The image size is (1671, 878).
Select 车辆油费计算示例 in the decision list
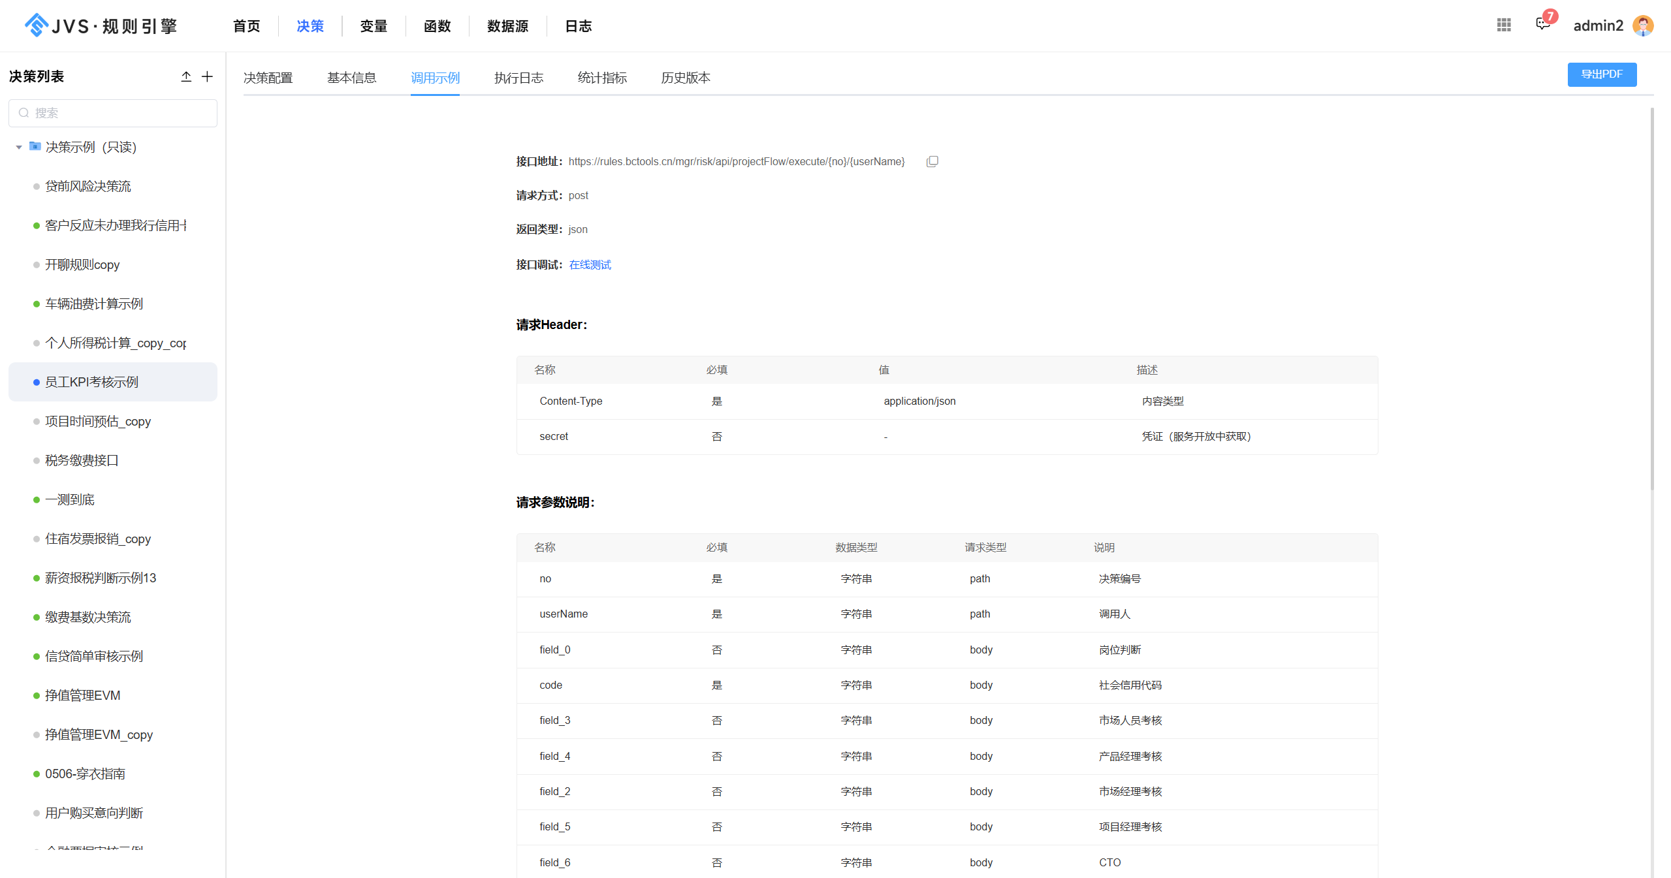[x=94, y=304]
